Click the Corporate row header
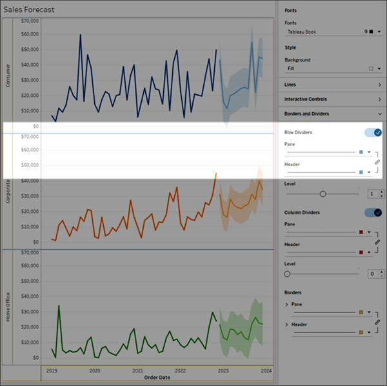The width and height of the screenshot is (387, 386). [x=8, y=192]
